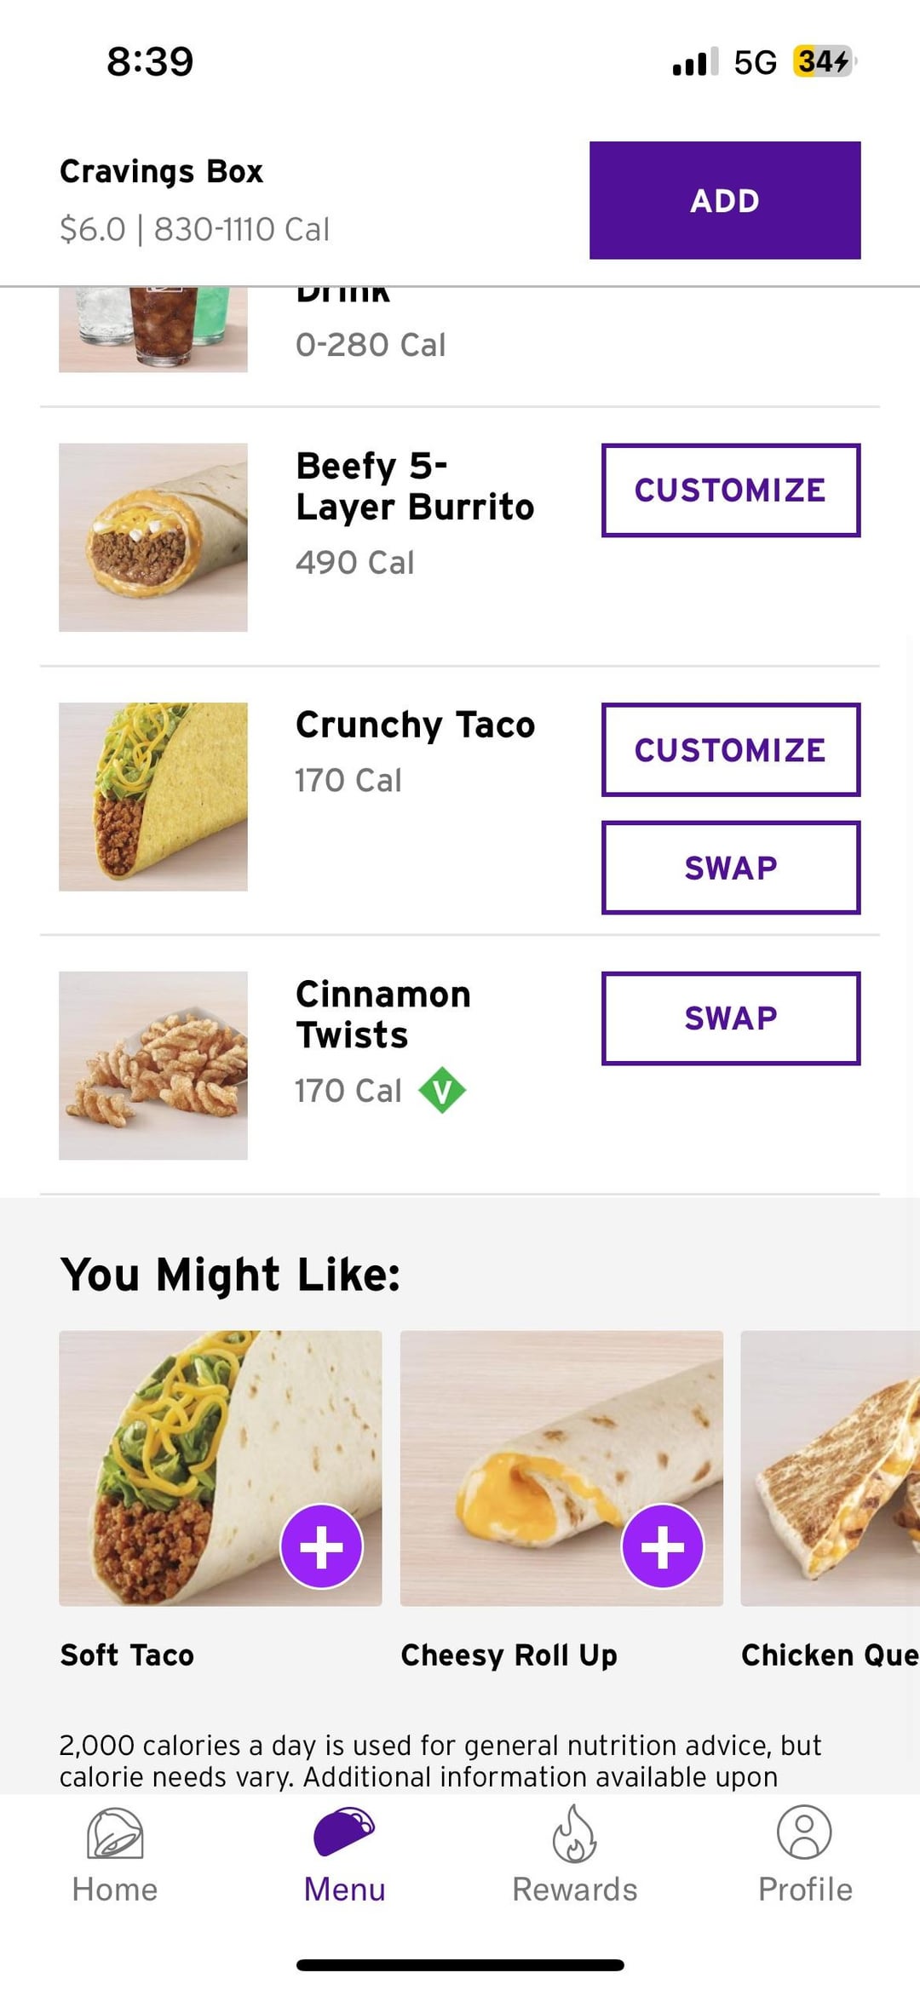Tap the battery indicator in status bar
The image size is (920, 1990).
pyautogui.click(x=823, y=61)
